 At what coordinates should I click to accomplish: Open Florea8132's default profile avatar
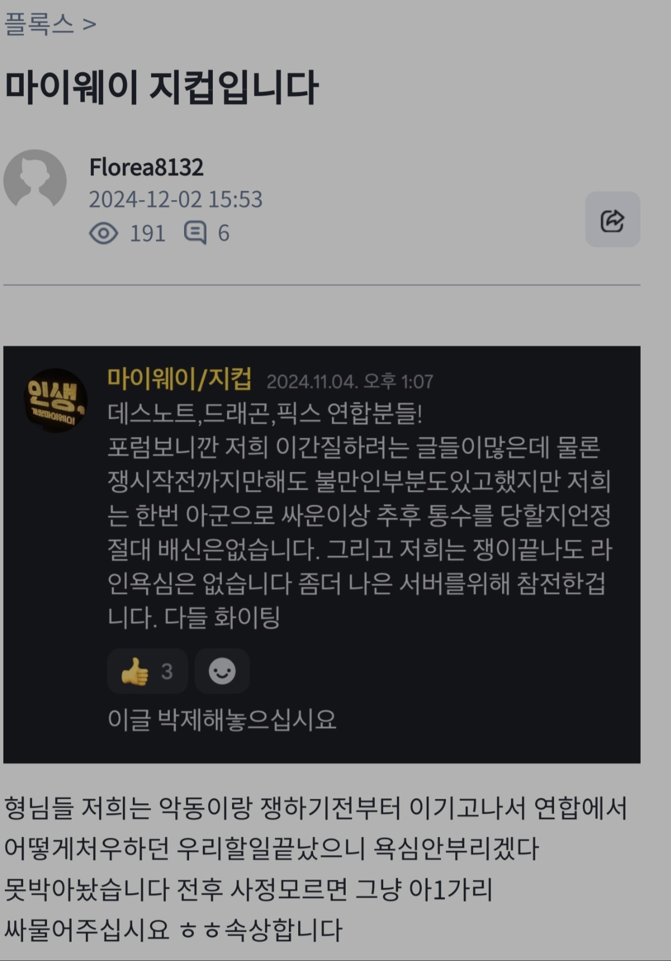(35, 181)
